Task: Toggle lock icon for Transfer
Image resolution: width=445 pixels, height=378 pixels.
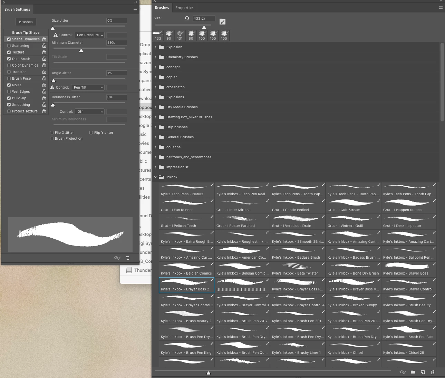Action: pos(44,72)
